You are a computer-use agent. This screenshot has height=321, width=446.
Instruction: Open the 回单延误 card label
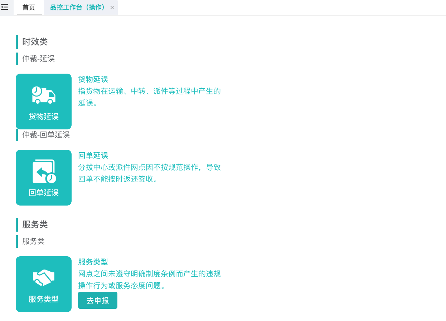44,193
